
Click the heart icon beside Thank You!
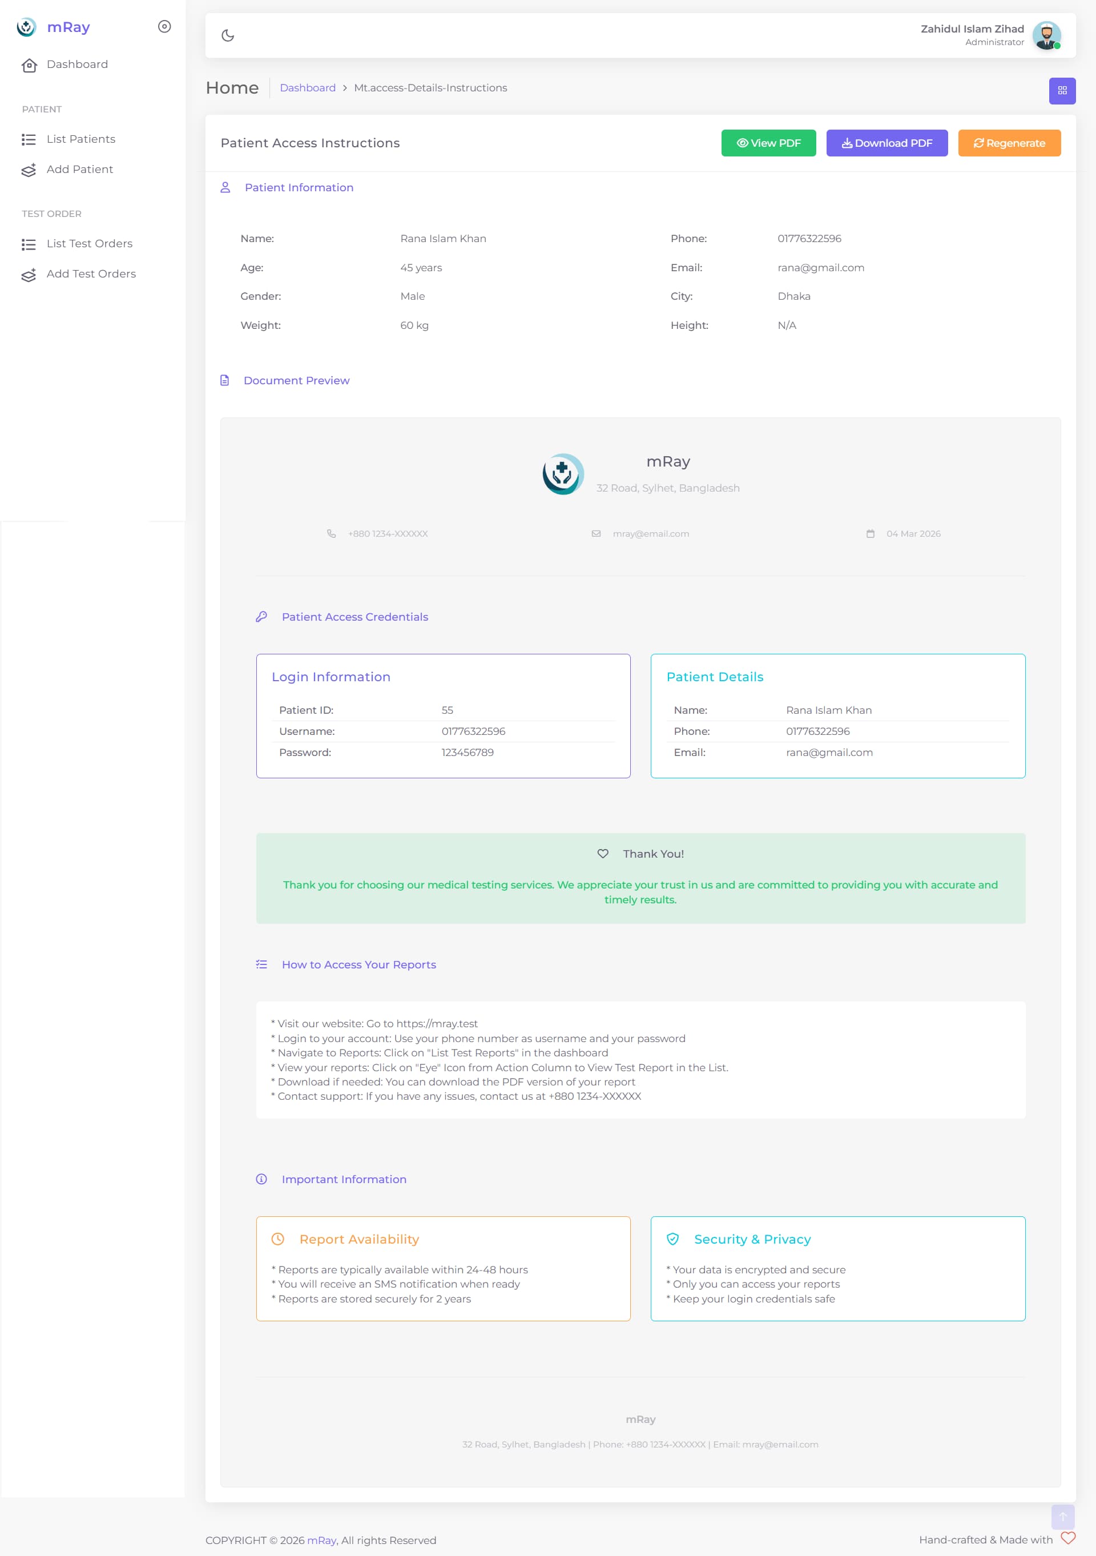603,854
